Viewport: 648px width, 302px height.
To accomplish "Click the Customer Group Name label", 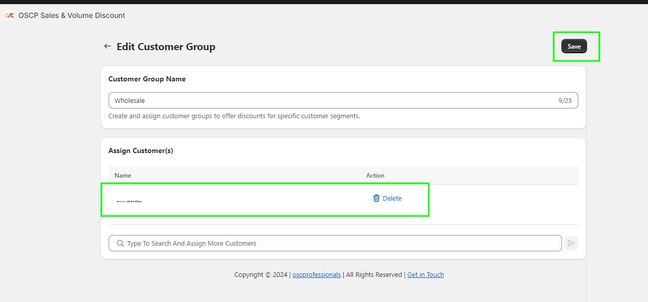I will (x=147, y=79).
